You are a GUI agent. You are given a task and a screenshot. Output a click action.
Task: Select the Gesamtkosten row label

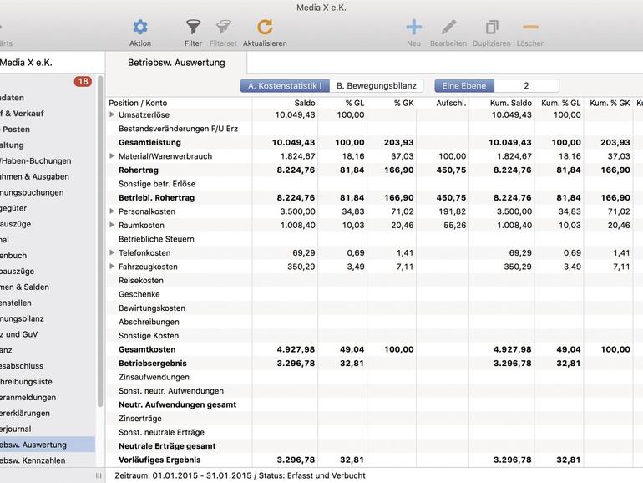point(147,349)
